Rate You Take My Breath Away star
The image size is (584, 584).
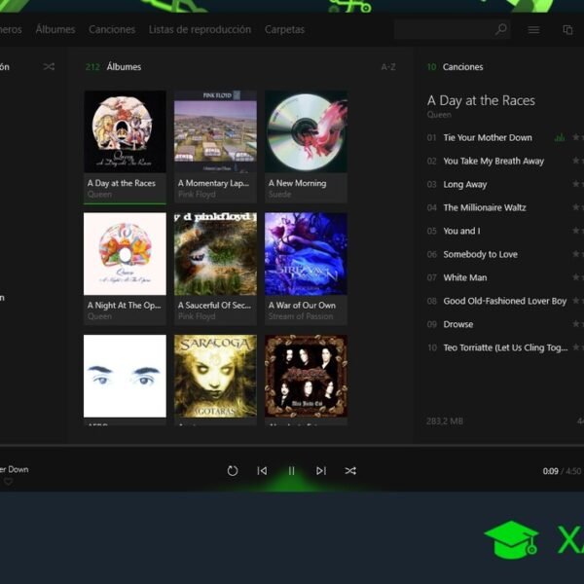(x=576, y=161)
